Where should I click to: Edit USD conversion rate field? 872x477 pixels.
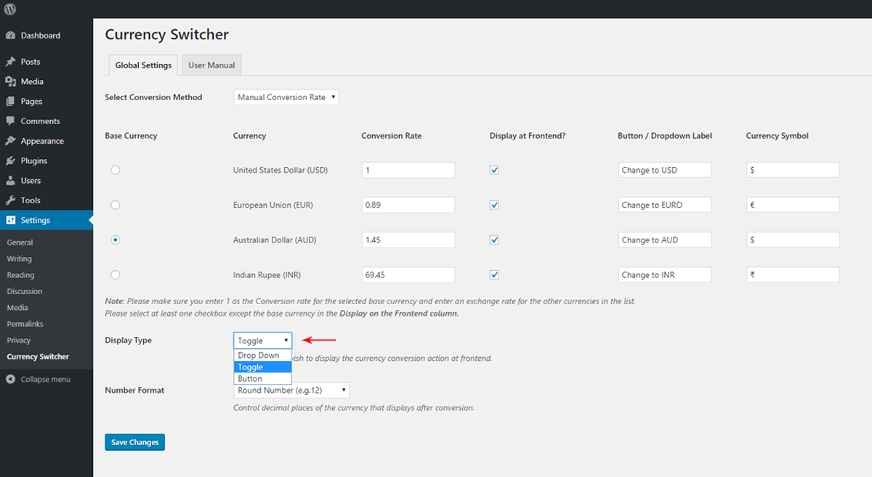[x=408, y=170]
